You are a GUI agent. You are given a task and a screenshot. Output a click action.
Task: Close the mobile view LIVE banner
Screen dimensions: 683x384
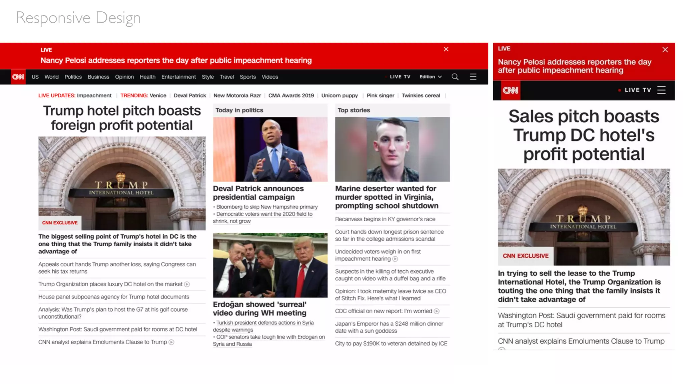665,50
